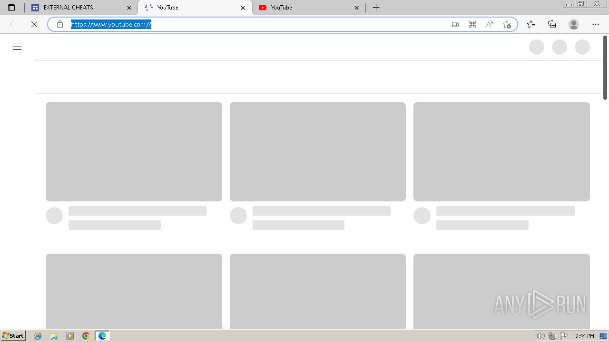Click the 9:44 PM clock

(x=584, y=336)
